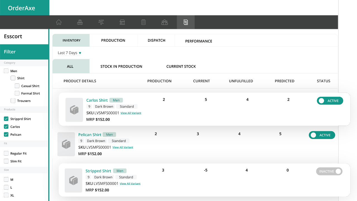Disable the Carlos Shirt ACTIVE toggle
Viewport: 357px width, 201px height.
pyautogui.click(x=330, y=101)
